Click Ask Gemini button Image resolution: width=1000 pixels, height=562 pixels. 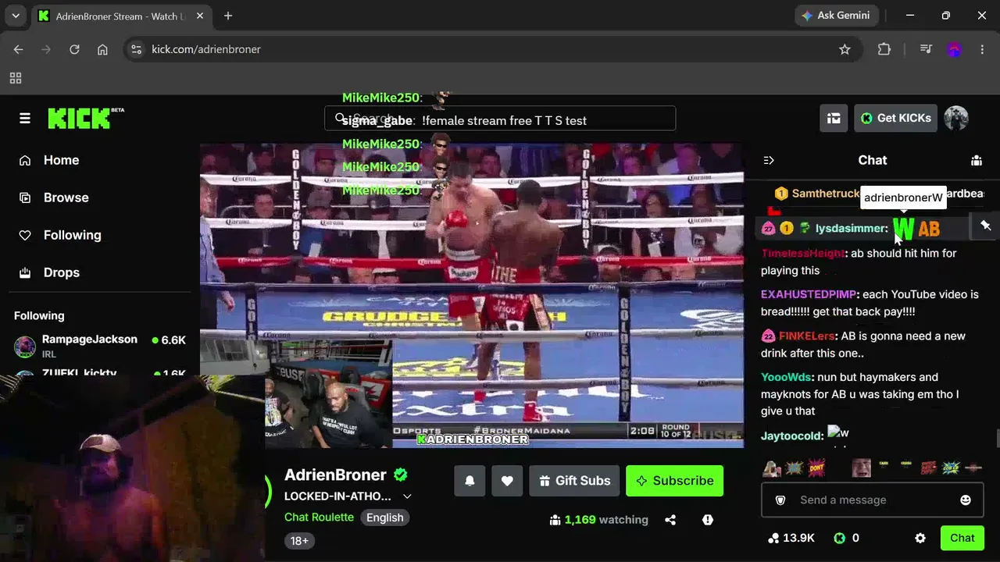click(x=836, y=16)
